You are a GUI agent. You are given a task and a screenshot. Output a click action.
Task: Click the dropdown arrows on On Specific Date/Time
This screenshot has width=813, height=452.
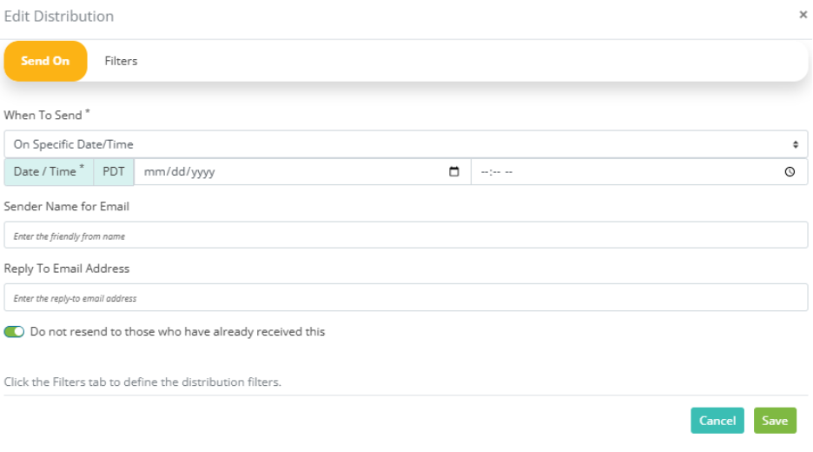796,145
